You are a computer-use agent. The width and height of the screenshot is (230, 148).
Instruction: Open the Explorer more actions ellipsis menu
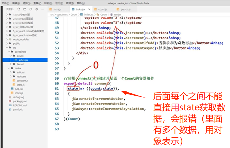(43, 9)
